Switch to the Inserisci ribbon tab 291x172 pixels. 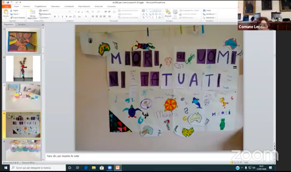click(x=26, y=6)
